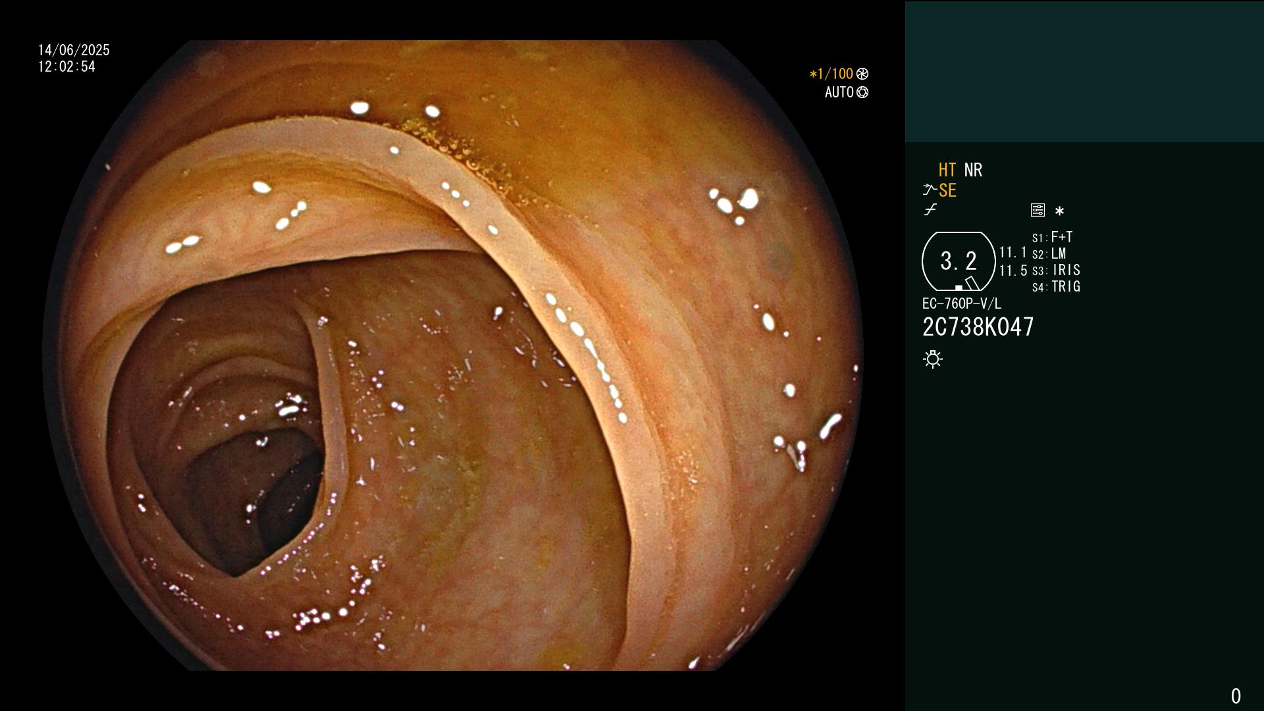Click the S4: TRIG switch assignment
Viewport: 1264px width, 711px height.
point(1057,286)
